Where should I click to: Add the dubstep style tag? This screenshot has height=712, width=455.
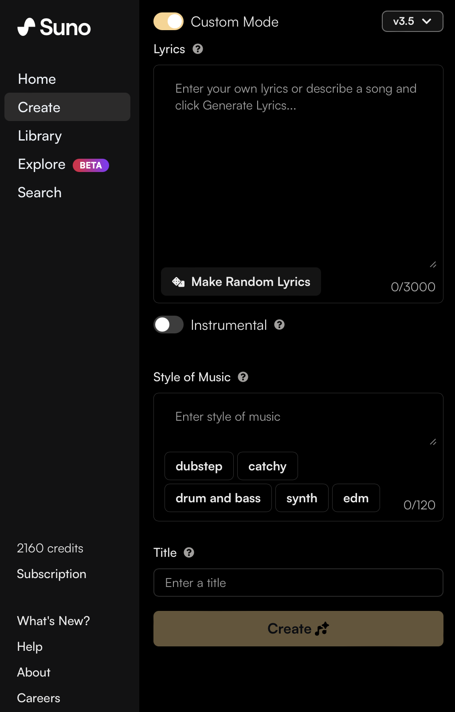point(199,466)
